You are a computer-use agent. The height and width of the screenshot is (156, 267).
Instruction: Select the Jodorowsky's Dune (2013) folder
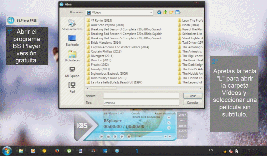(106, 78)
